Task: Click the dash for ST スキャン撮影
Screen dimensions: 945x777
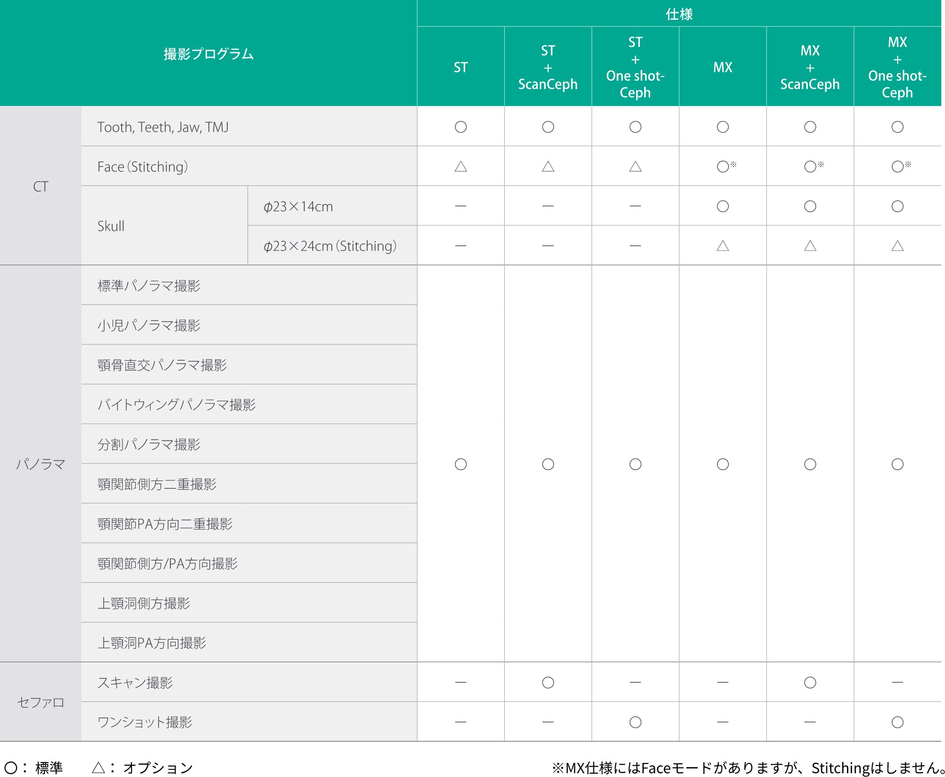Action: pos(461,682)
